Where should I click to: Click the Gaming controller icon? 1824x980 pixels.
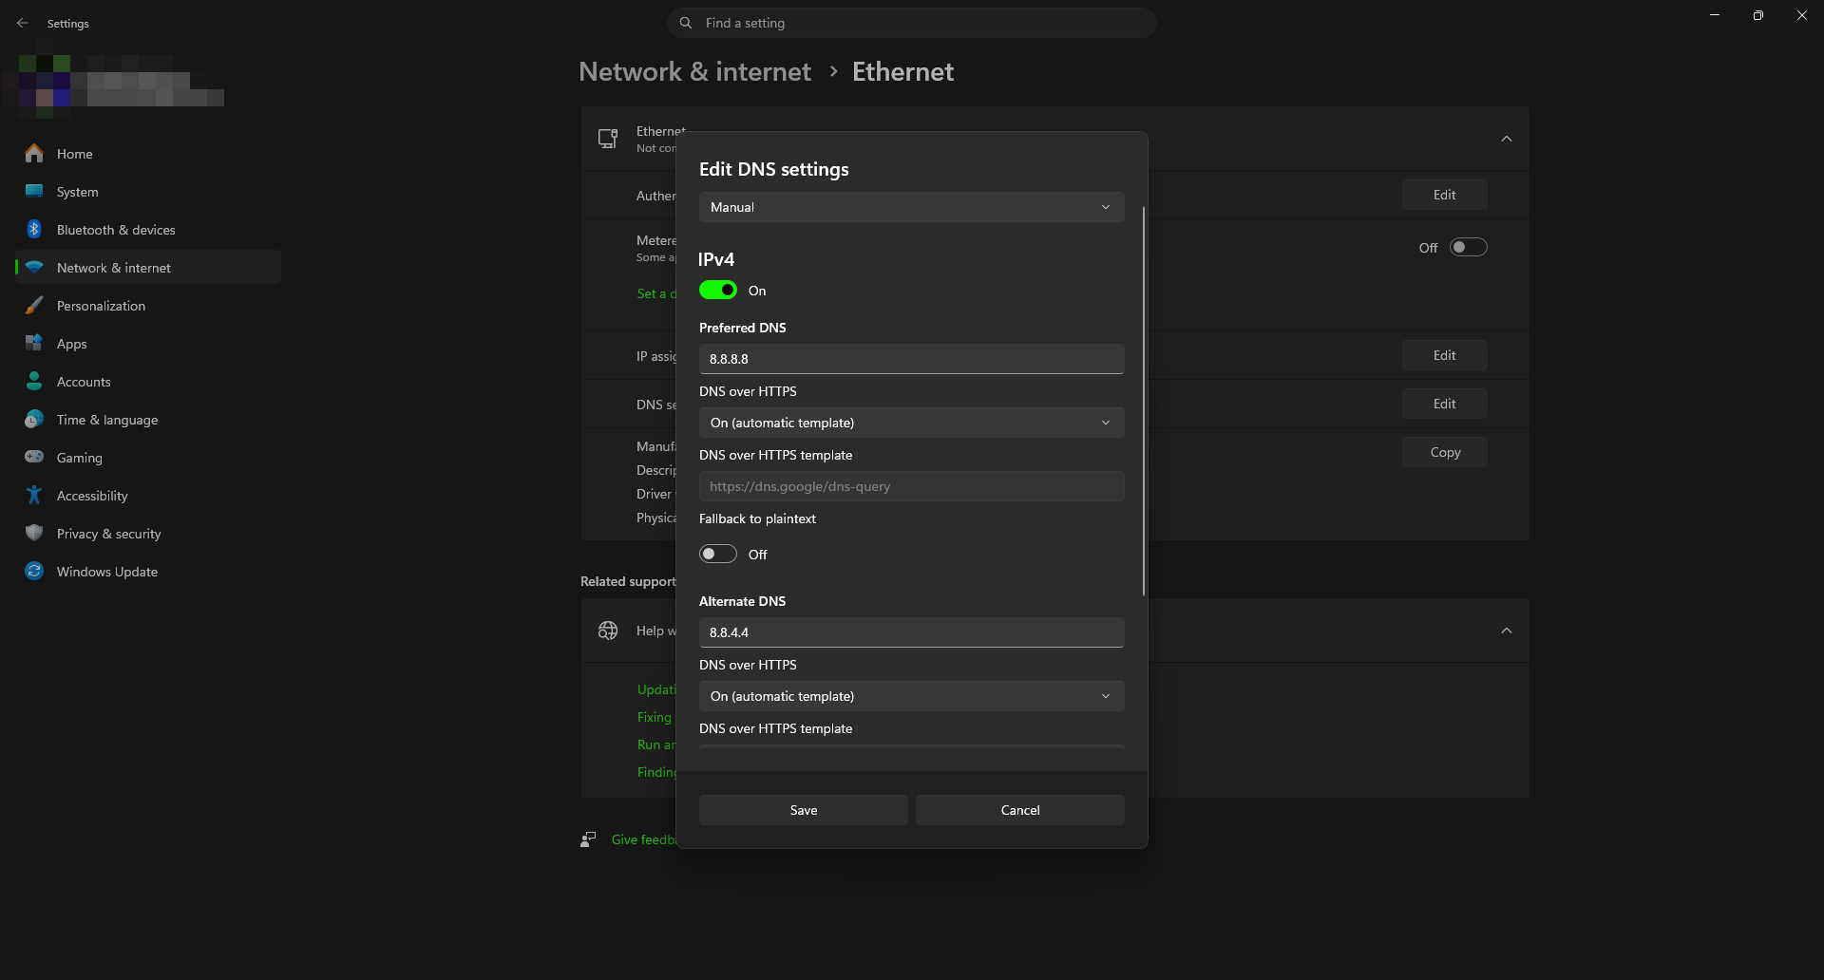pyautogui.click(x=34, y=457)
